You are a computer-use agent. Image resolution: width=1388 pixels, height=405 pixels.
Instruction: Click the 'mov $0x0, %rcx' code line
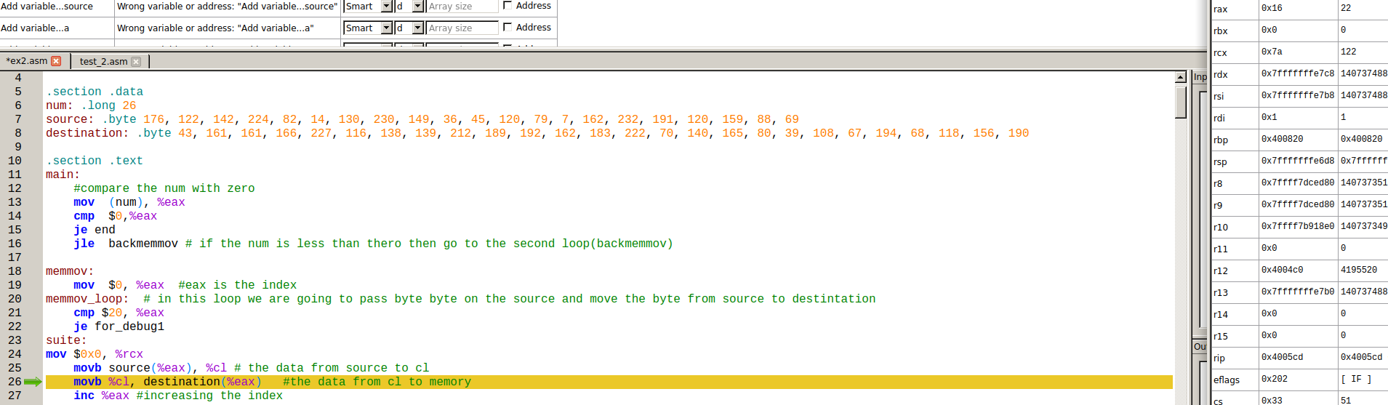coord(95,354)
